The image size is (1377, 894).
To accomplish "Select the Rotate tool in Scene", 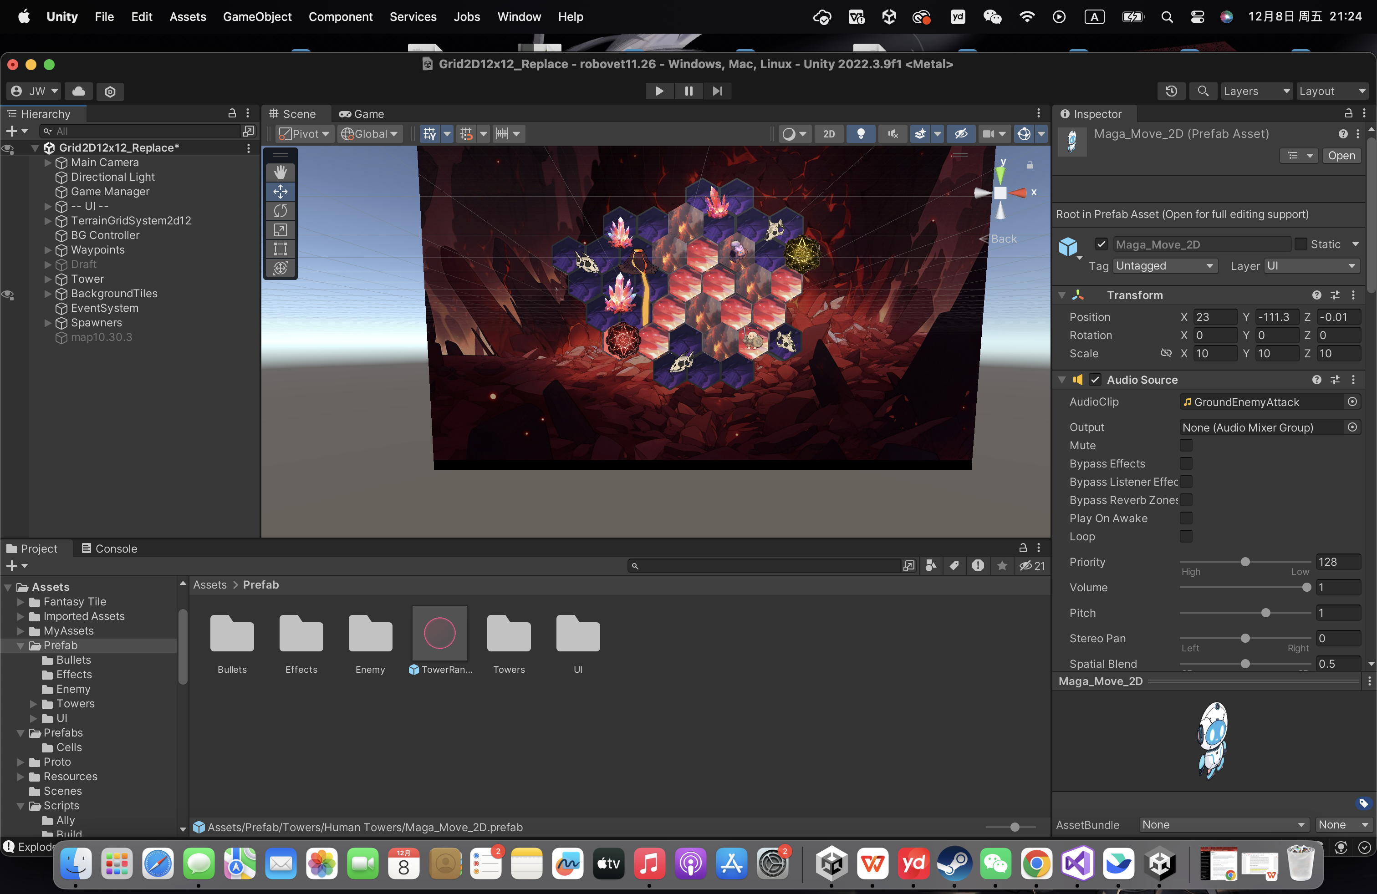I will (280, 210).
